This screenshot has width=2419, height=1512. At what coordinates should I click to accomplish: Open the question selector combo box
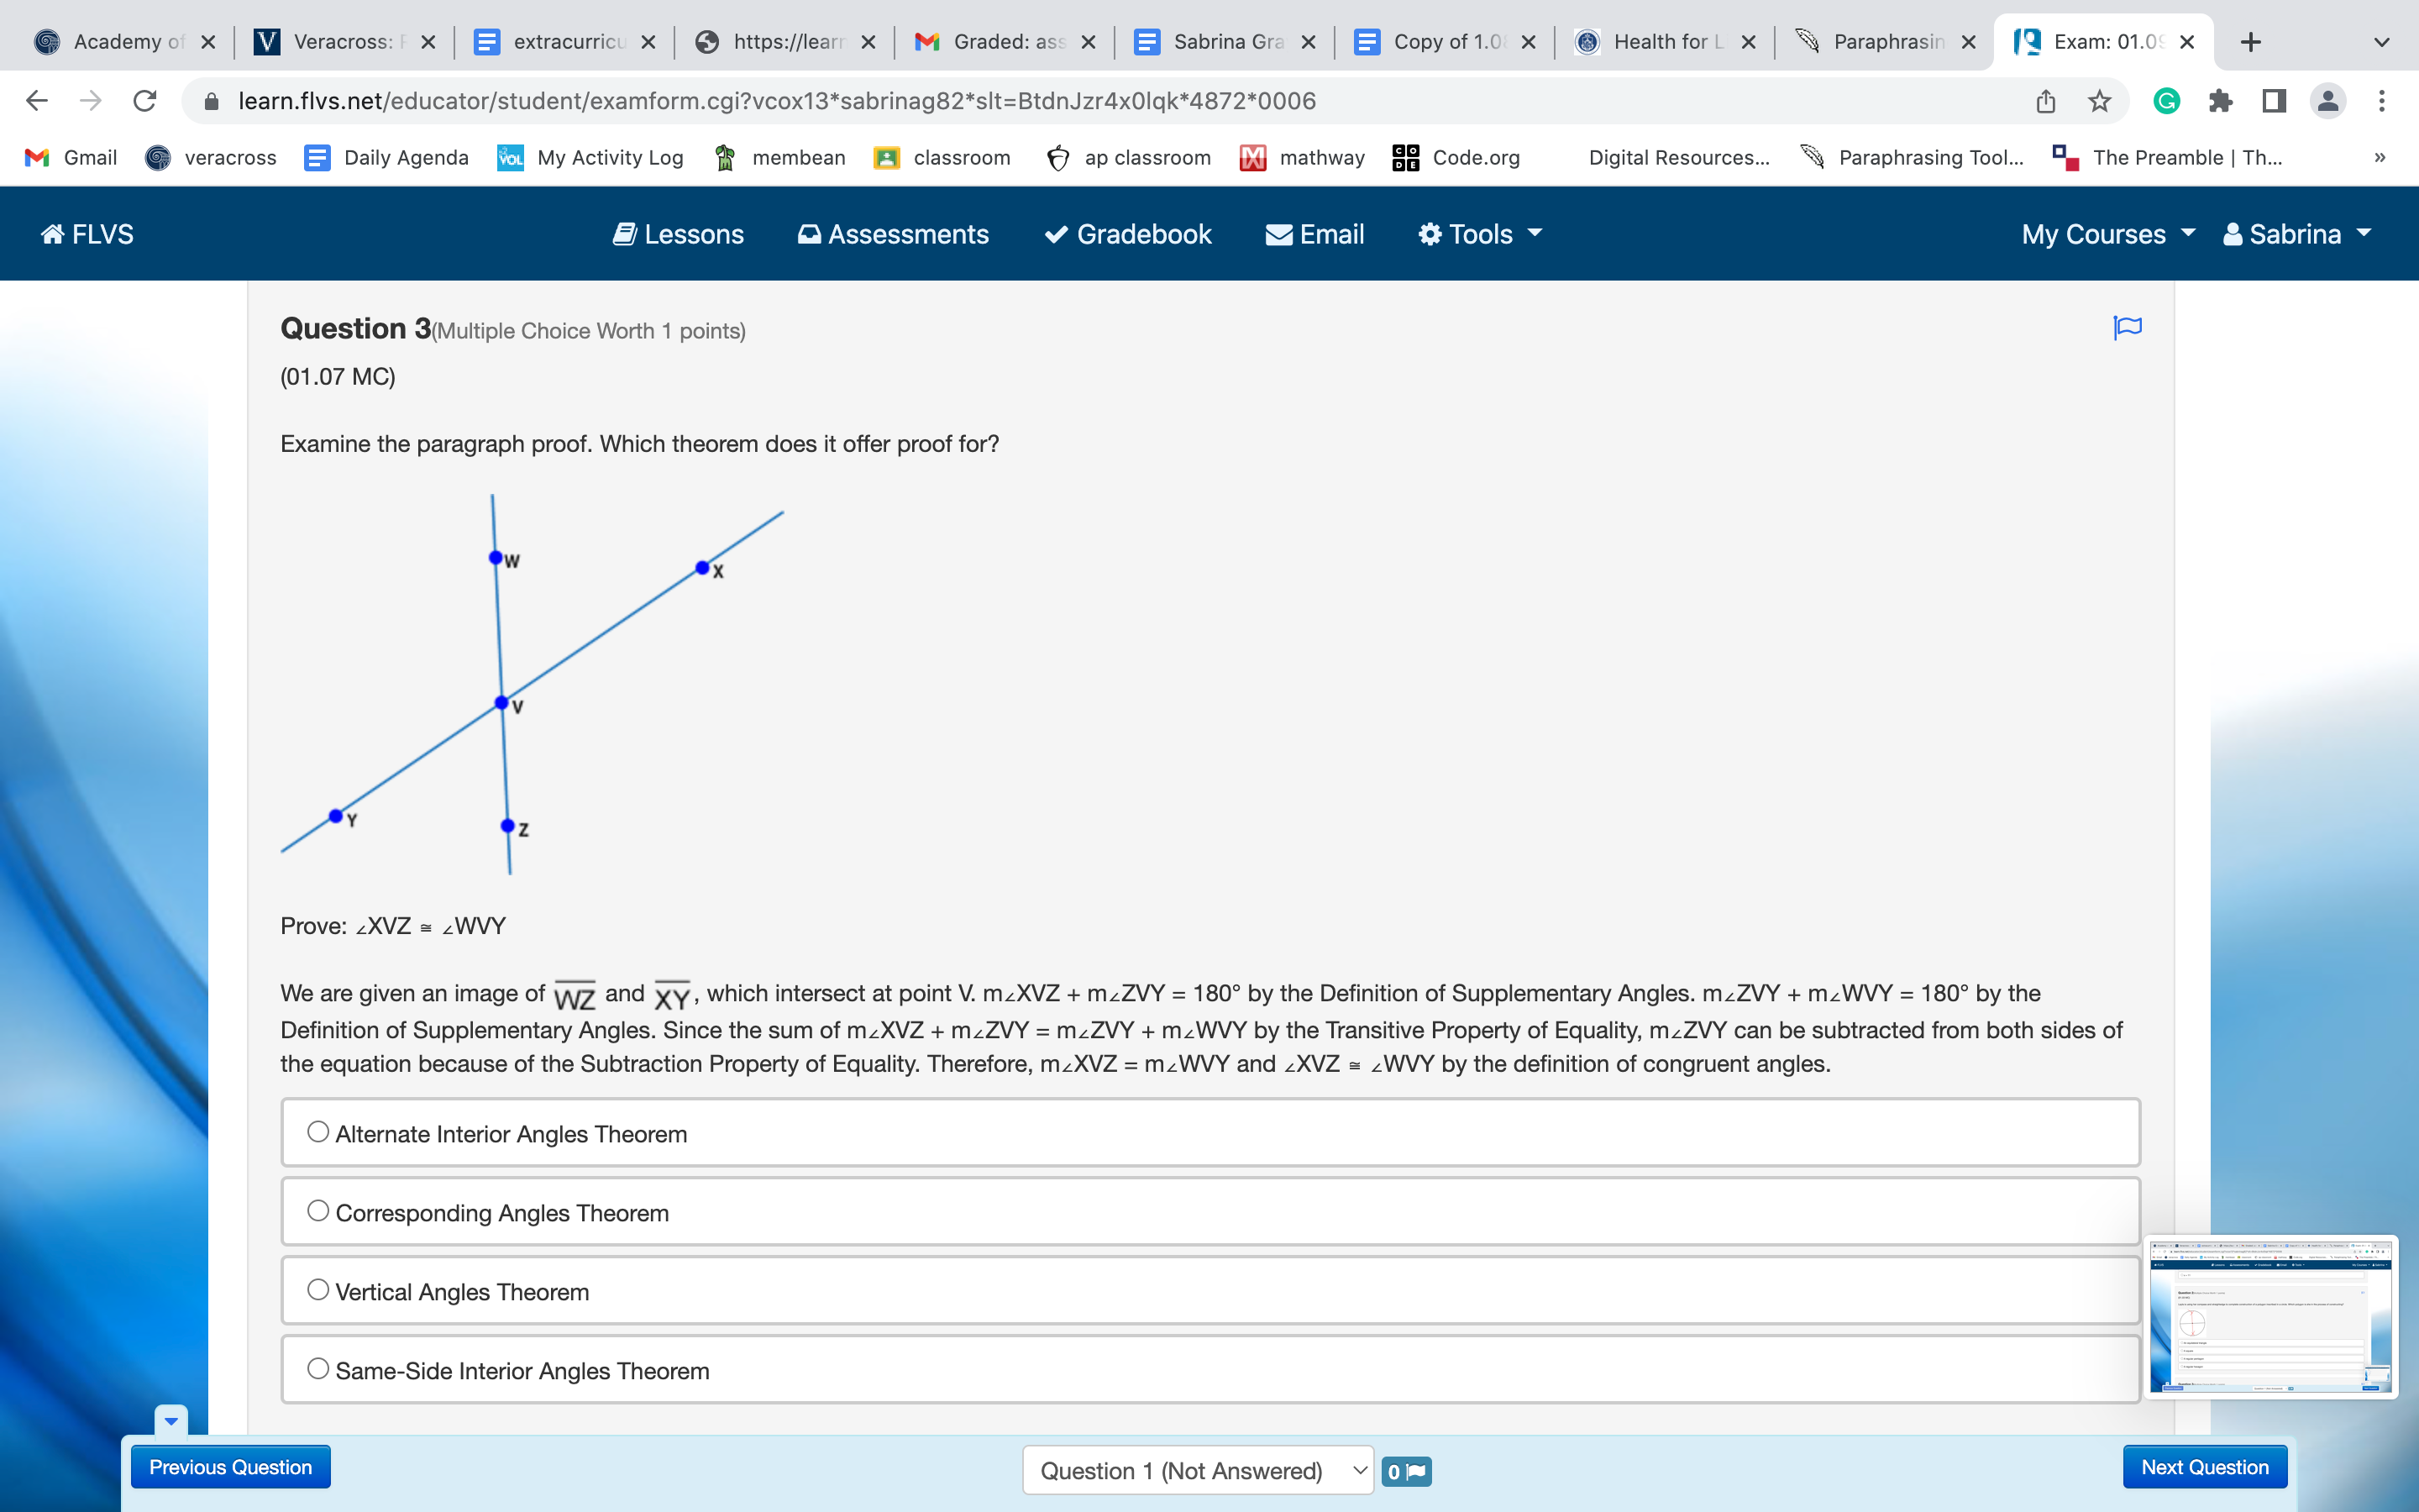[1198, 1470]
